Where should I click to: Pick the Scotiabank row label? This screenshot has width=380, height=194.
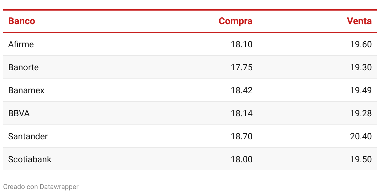[x=30, y=159]
